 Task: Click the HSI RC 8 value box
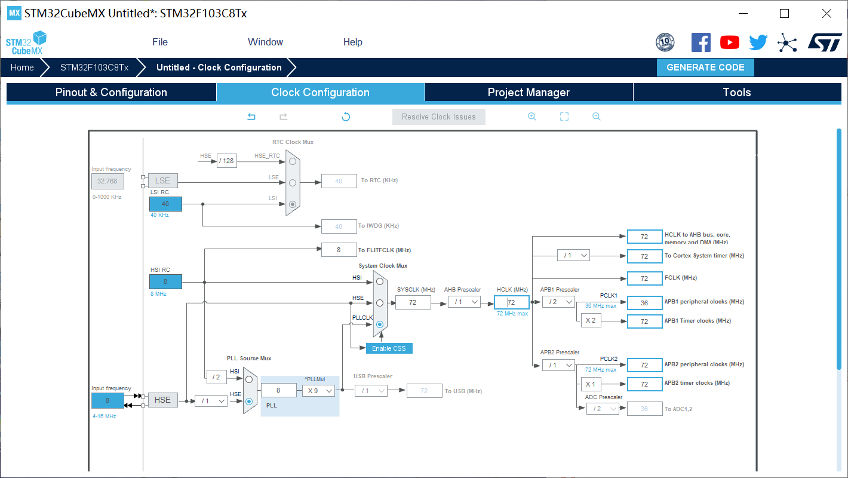(x=165, y=281)
